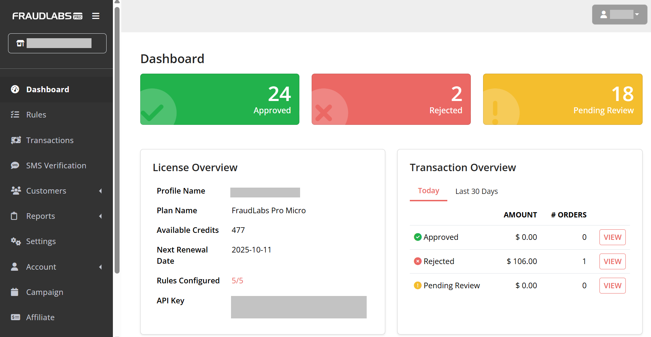The height and width of the screenshot is (337, 651).
Task: Click the Reports clipboard icon
Action: [x=14, y=216]
